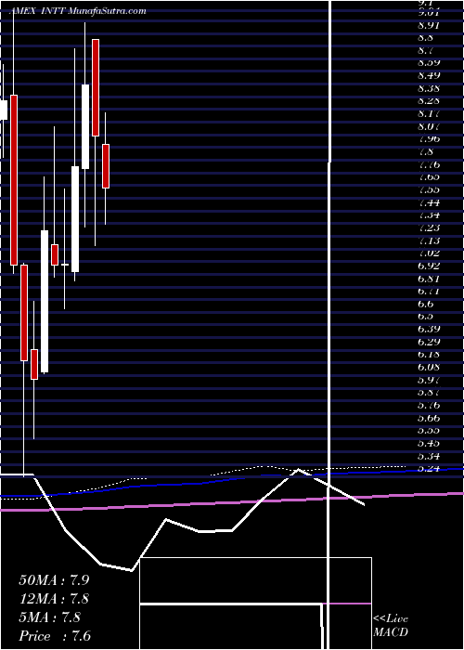Image resolution: width=464 pixels, height=650 pixels.
Task: Click the 8.59 price axis label
Action: tap(429, 63)
